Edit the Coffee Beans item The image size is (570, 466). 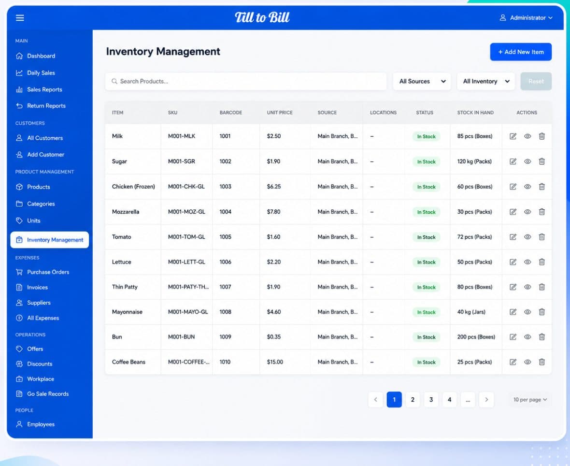pyautogui.click(x=513, y=362)
